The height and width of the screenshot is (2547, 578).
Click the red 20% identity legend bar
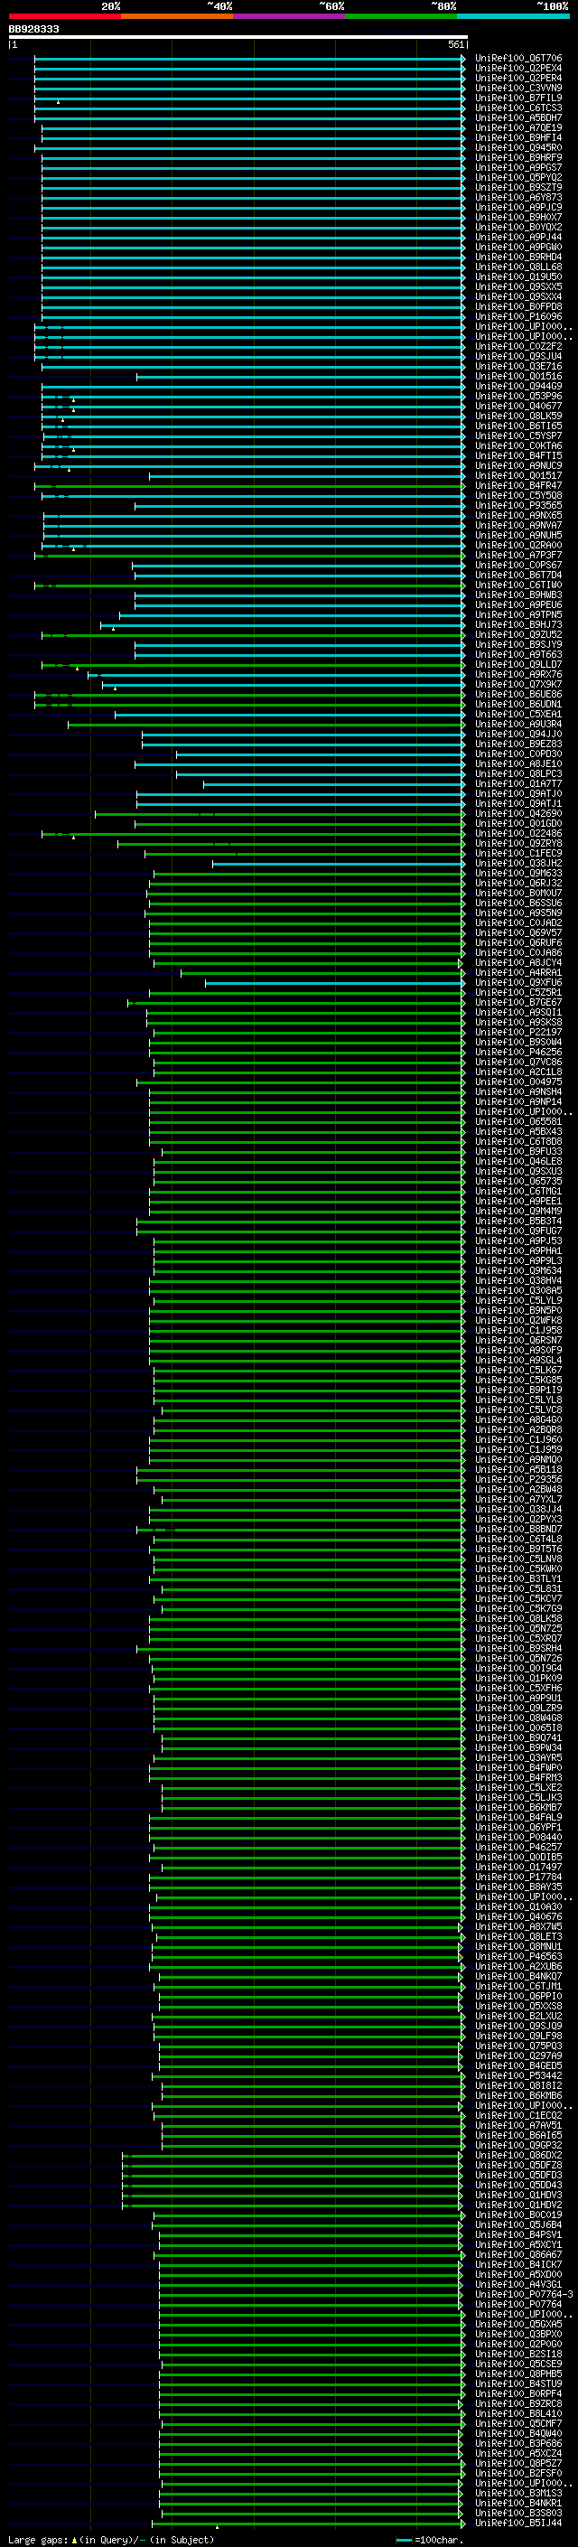pos(64,16)
